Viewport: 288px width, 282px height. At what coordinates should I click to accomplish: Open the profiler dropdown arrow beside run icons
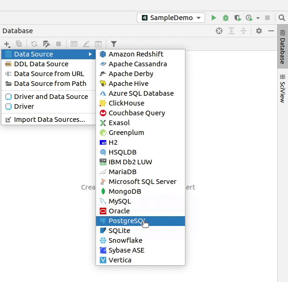[258, 18]
